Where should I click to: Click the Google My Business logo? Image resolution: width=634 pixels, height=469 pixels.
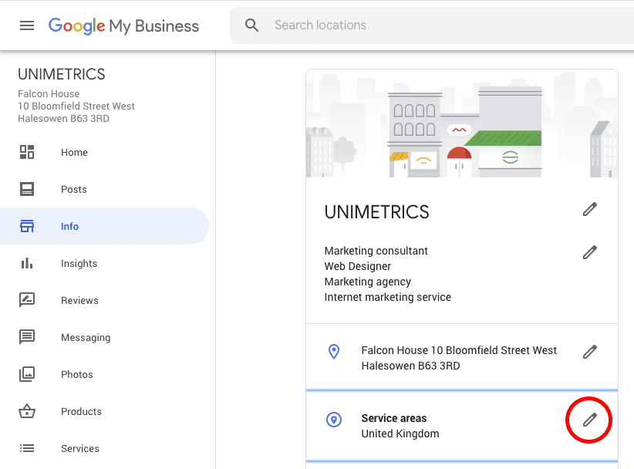point(123,26)
